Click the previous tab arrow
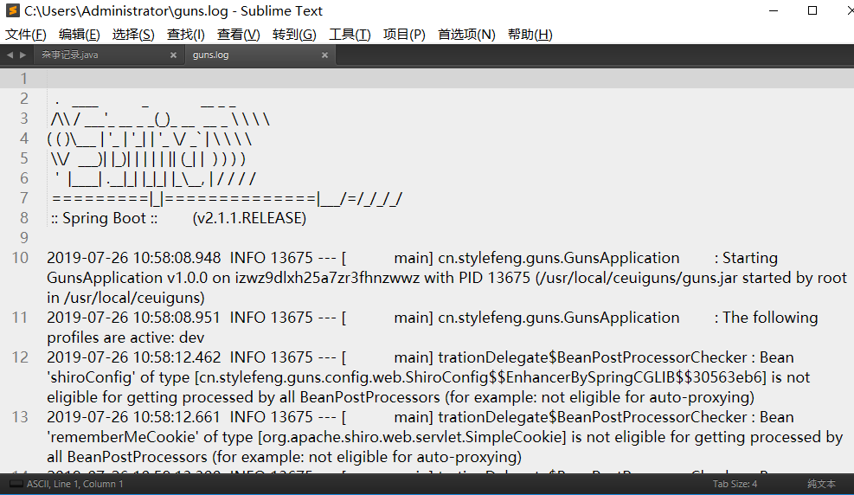854x495 pixels. coord(10,55)
